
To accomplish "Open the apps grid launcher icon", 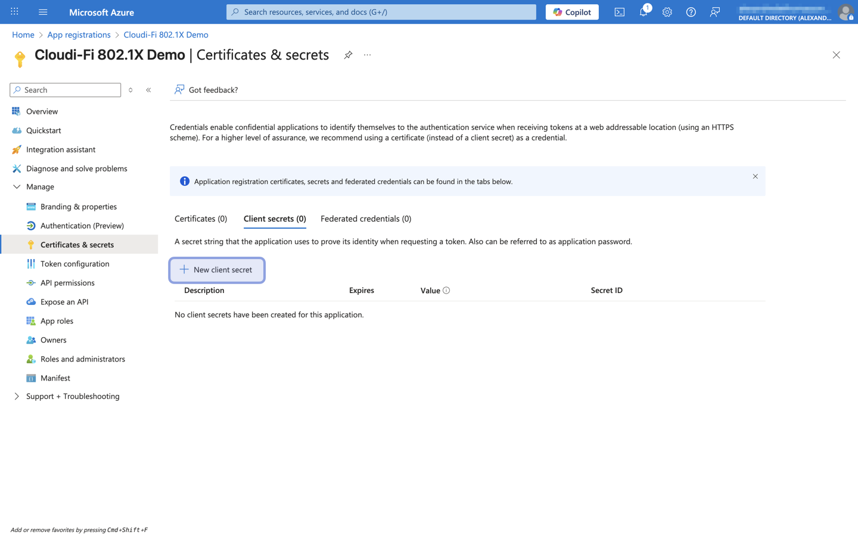I will 14,12.
